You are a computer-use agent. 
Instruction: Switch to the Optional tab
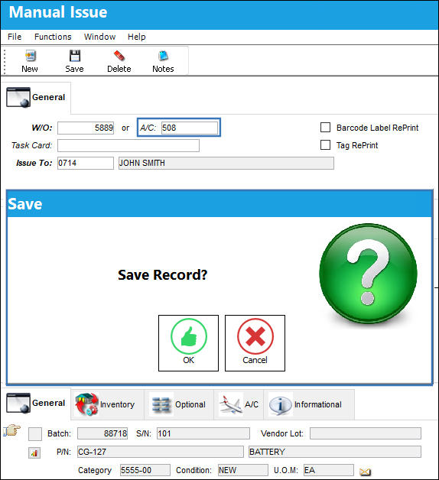(179, 404)
